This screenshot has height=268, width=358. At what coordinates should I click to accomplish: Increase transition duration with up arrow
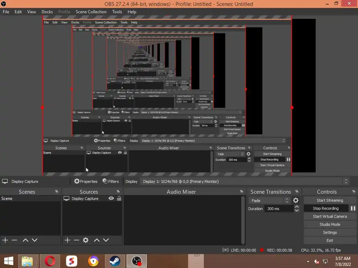click(296, 207)
